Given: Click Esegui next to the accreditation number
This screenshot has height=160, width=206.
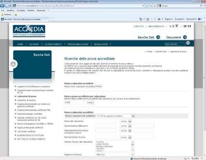Looking at the screenshot, I should click(x=90, y=103).
